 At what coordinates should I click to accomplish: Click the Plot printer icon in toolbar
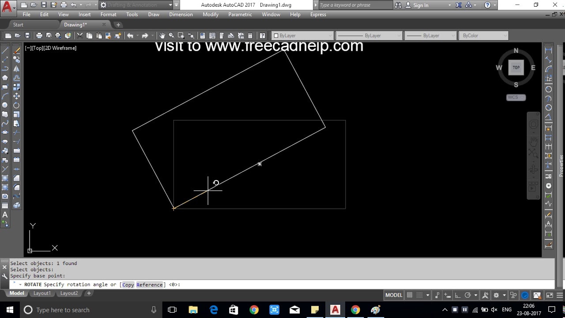point(39,36)
